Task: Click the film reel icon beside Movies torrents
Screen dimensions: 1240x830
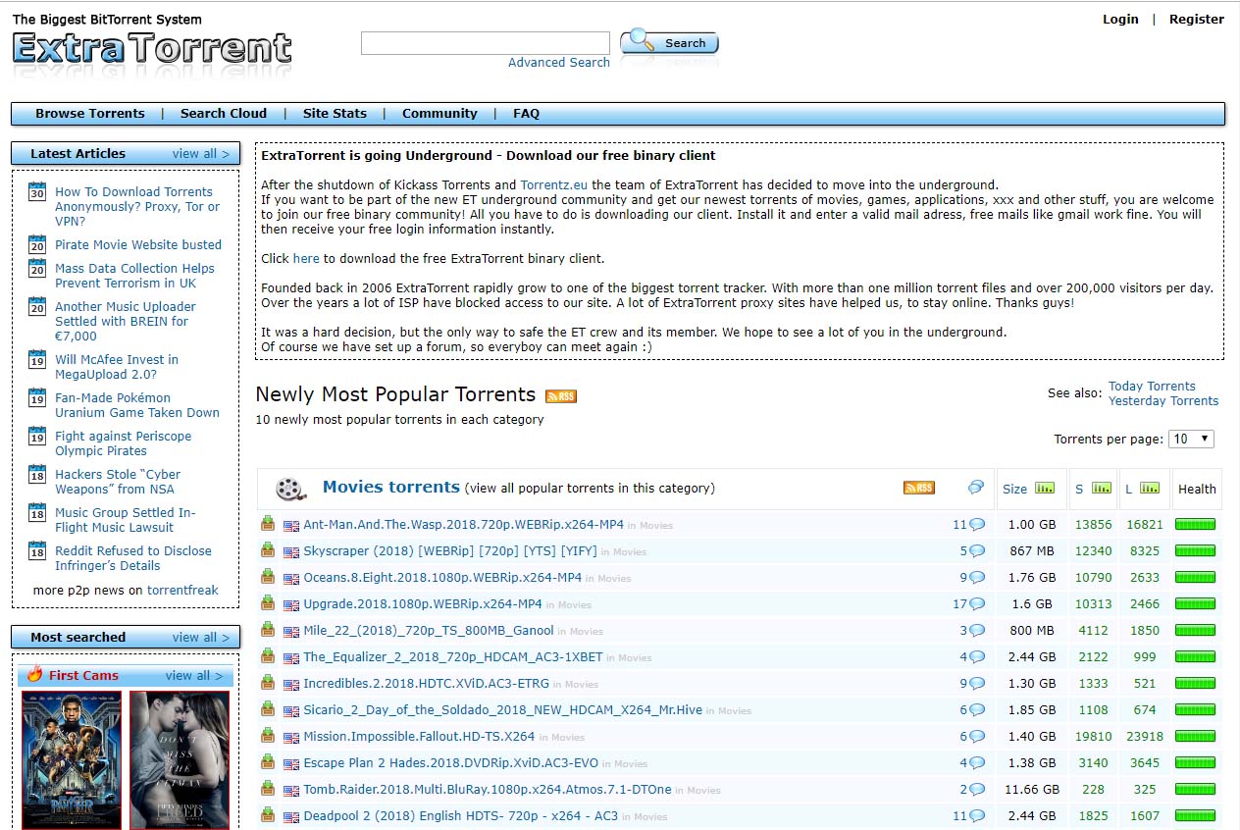Action: tap(289, 488)
